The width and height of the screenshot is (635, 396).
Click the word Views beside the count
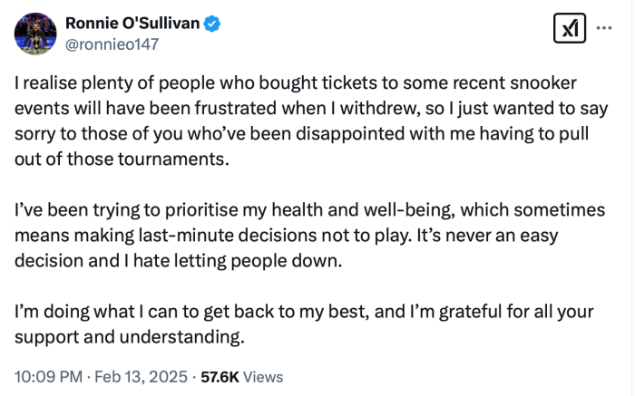[263, 376]
